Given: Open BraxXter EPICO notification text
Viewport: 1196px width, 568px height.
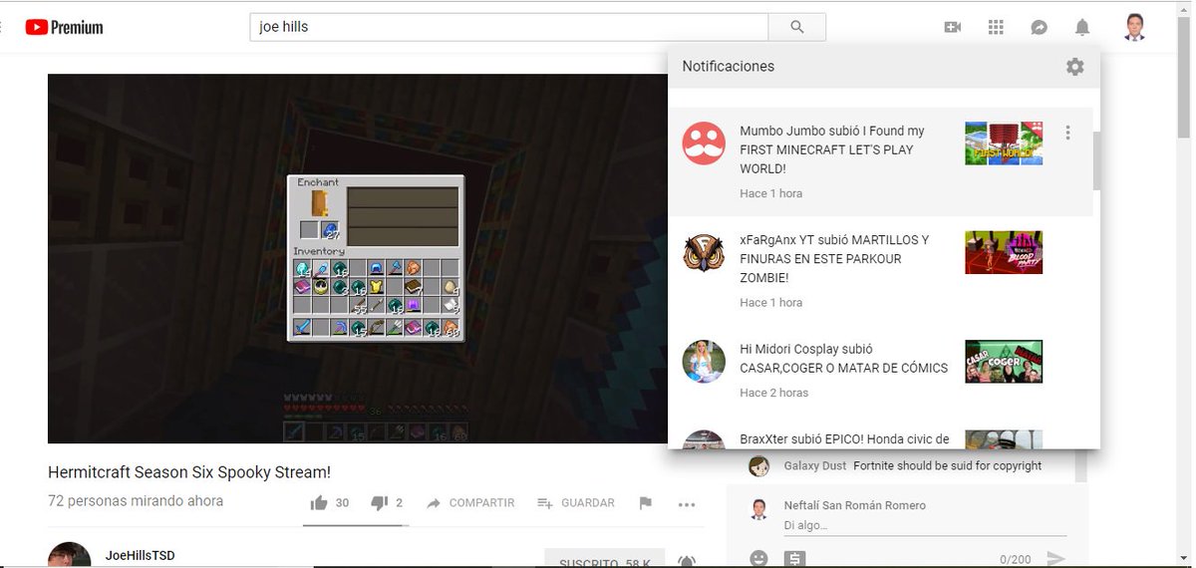Looking at the screenshot, I should (x=844, y=439).
